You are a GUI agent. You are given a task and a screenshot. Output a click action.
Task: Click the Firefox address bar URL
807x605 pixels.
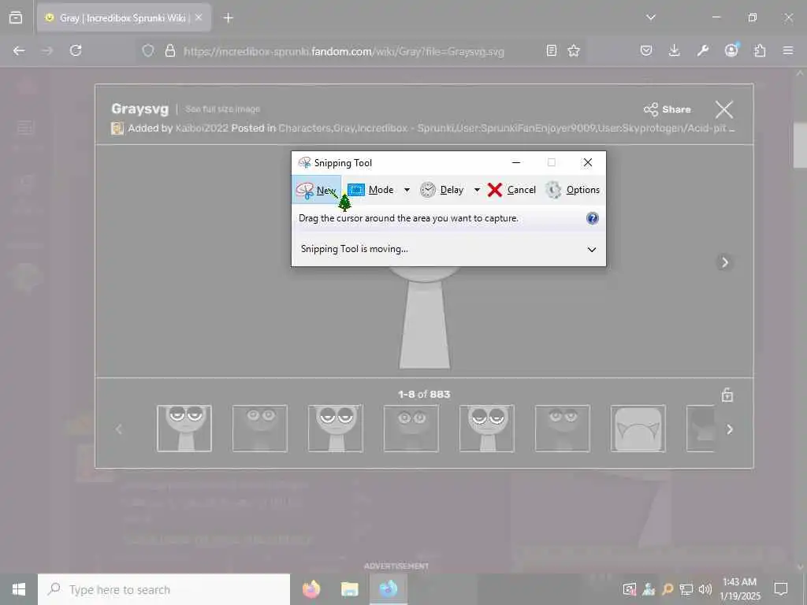tap(344, 51)
